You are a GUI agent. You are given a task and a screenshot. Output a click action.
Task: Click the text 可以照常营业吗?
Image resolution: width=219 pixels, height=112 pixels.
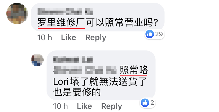coord(122,23)
